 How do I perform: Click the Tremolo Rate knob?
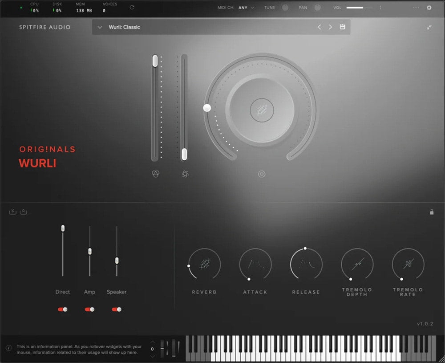click(408, 265)
